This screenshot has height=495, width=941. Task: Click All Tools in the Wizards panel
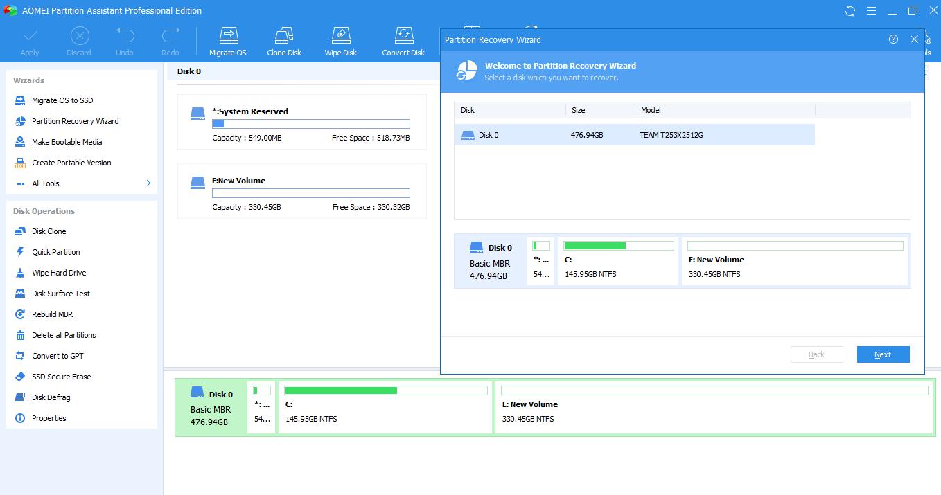click(x=46, y=183)
